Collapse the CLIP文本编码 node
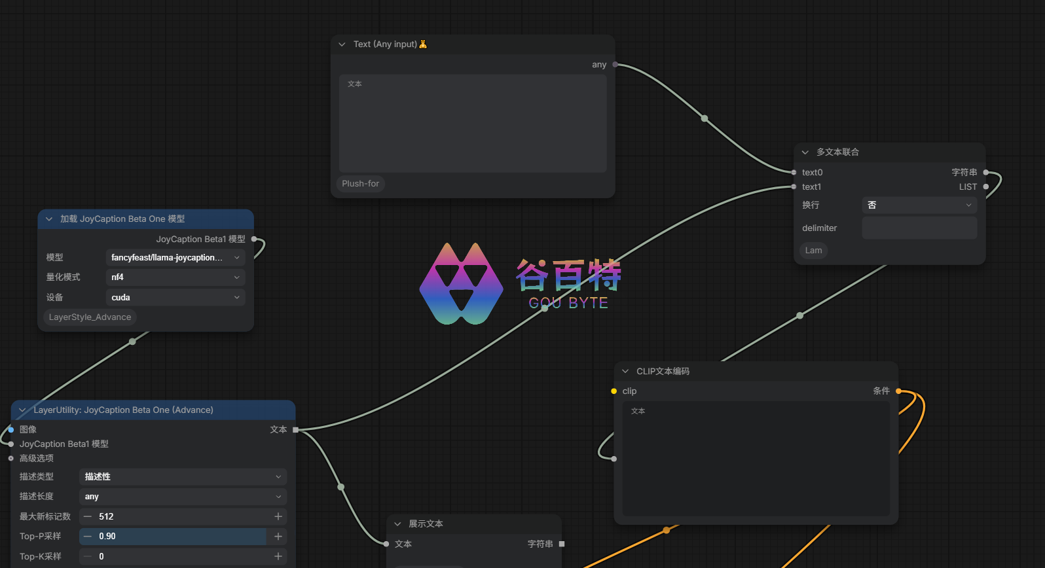 coord(625,372)
